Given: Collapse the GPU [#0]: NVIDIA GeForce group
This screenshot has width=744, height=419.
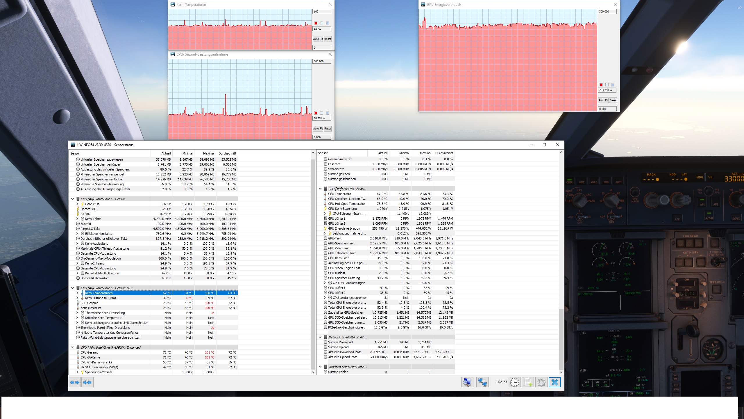Looking at the screenshot, I should pyautogui.click(x=320, y=189).
